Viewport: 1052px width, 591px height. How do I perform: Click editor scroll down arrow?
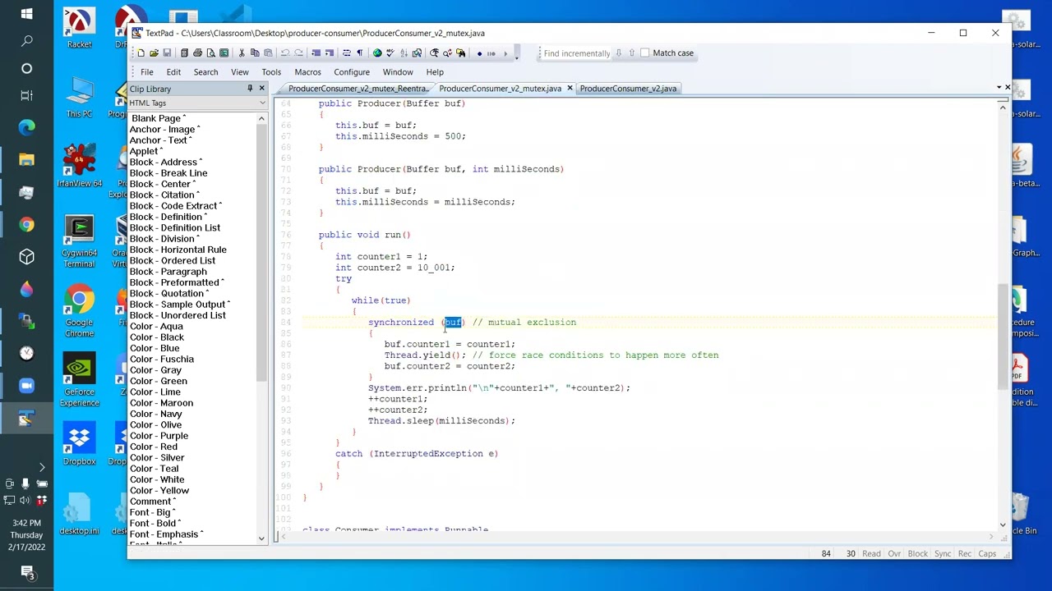1003,525
